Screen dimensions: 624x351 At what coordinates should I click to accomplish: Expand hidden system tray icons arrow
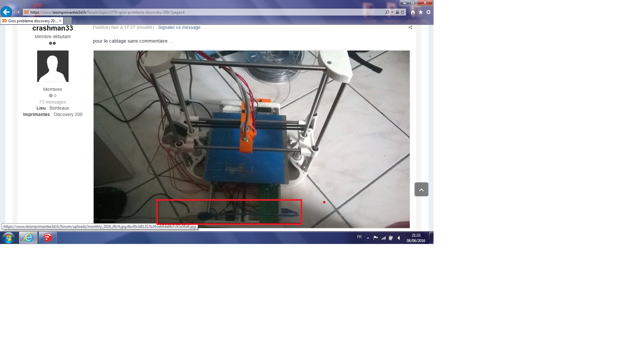368,238
